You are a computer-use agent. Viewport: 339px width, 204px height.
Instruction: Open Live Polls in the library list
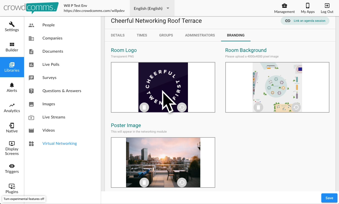(51, 64)
